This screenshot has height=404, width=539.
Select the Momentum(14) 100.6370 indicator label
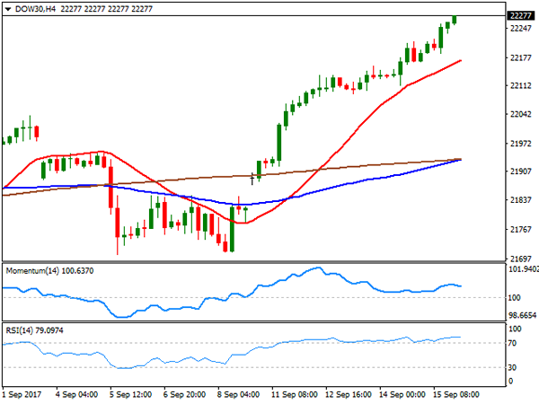pos(49,271)
